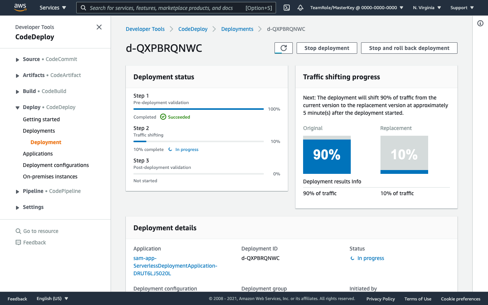488x305 pixels.
Task: Open the Support dropdown menu
Action: 462,8
